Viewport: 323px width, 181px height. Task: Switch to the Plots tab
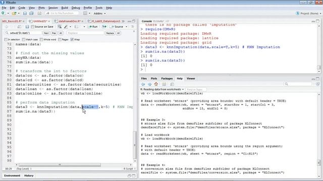pos(154,78)
